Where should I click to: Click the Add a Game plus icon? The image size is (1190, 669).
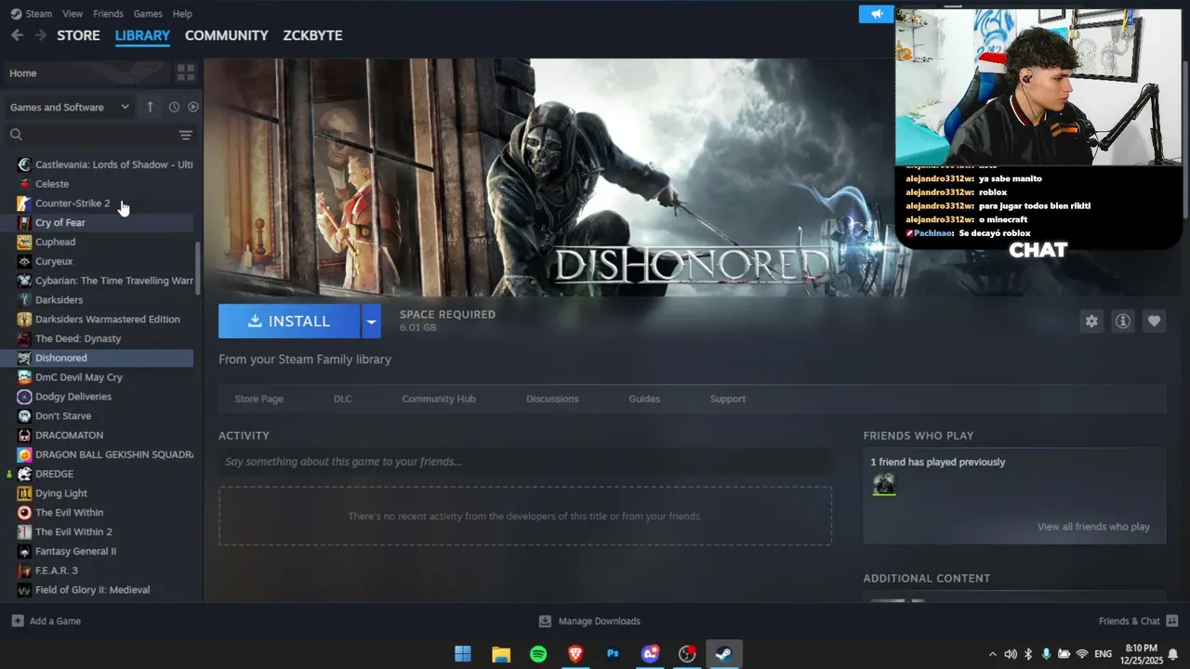click(18, 621)
